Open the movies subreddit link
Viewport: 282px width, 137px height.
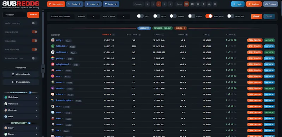tap(59, 82)
